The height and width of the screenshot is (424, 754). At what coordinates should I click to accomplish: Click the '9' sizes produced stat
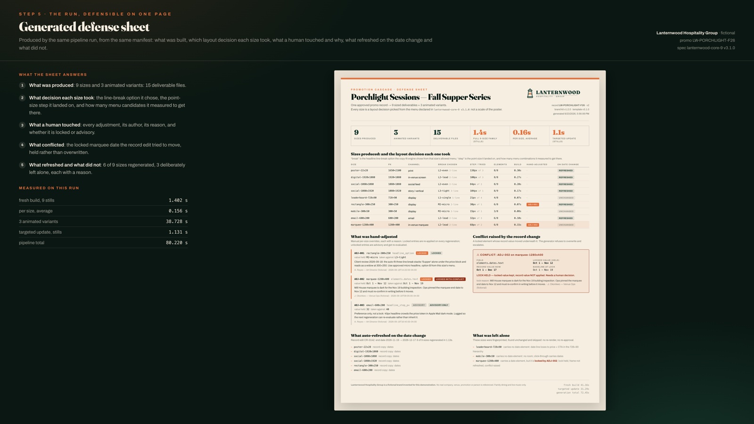pos(356,132)
